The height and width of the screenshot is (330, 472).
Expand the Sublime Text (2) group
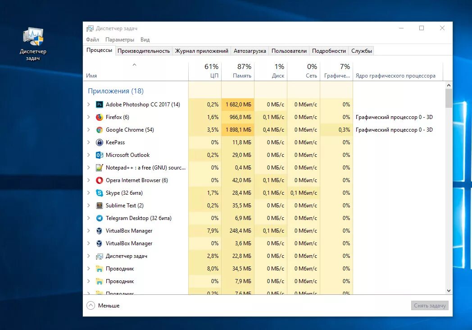[88, 206]
